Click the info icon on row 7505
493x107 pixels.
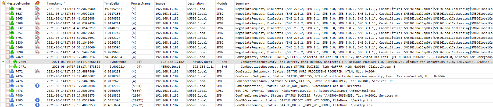(x=37, y=100)
